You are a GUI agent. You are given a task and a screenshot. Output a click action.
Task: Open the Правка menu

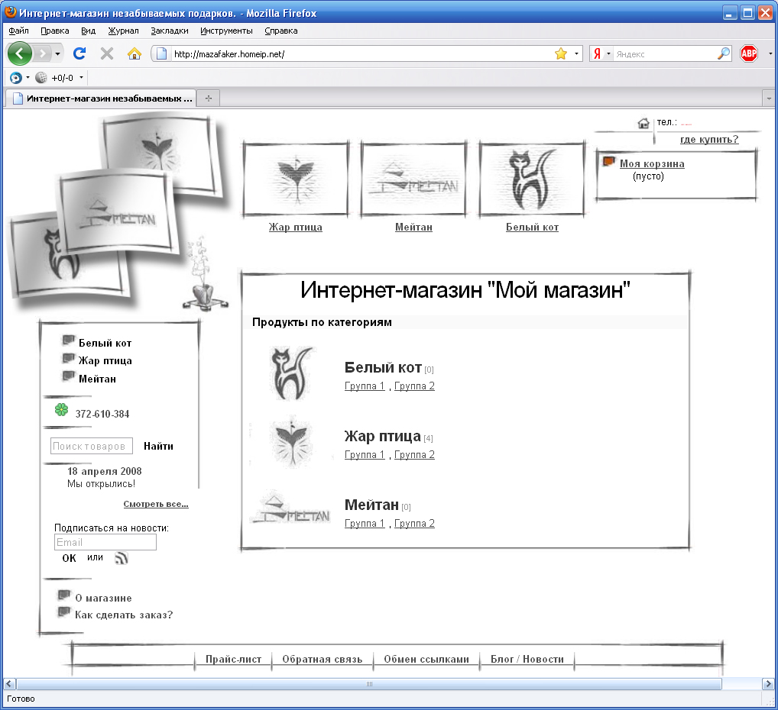click(x=54, y=31)
